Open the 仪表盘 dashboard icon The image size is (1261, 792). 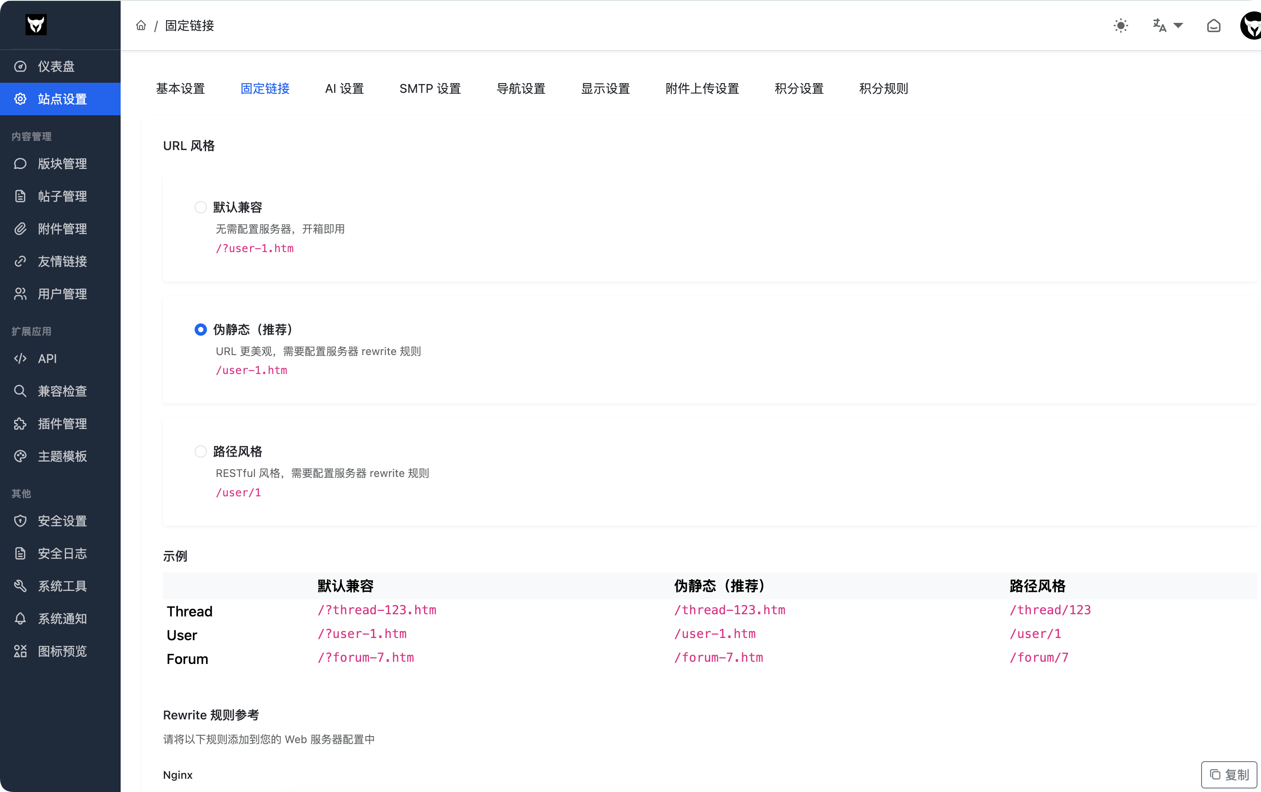(x=20, y=66)
